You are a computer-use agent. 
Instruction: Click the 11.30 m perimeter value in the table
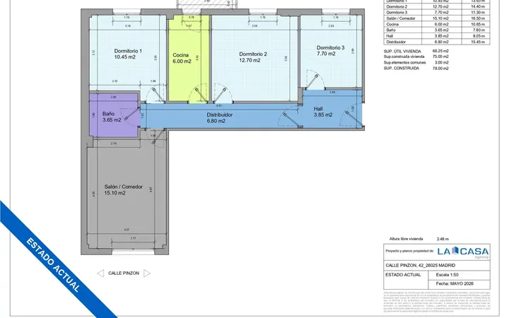pos(478,12)
